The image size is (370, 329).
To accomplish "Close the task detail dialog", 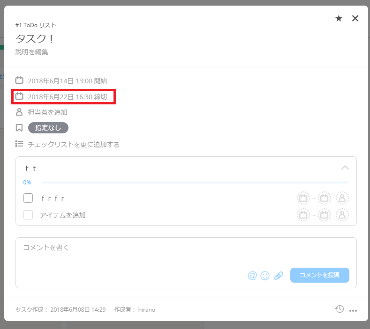I will click(x=355, y=18).
